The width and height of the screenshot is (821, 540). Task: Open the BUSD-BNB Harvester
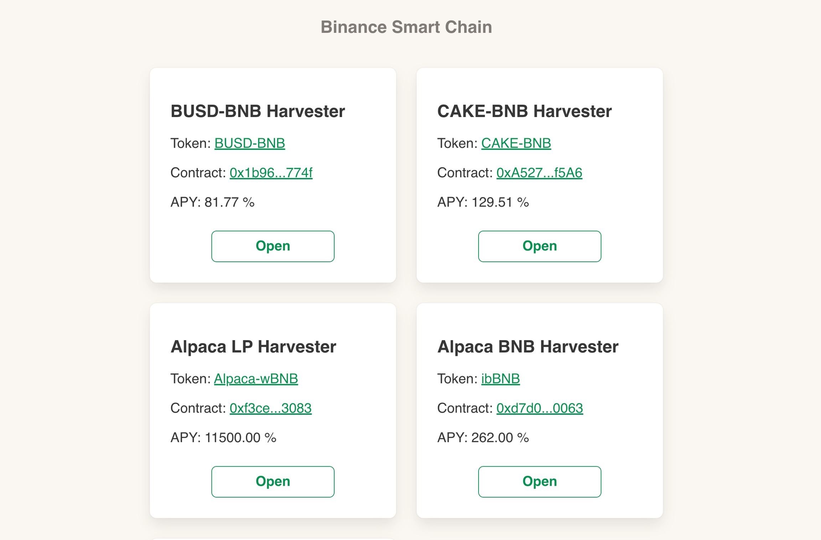pyautogui.click(x=273, y=246)
